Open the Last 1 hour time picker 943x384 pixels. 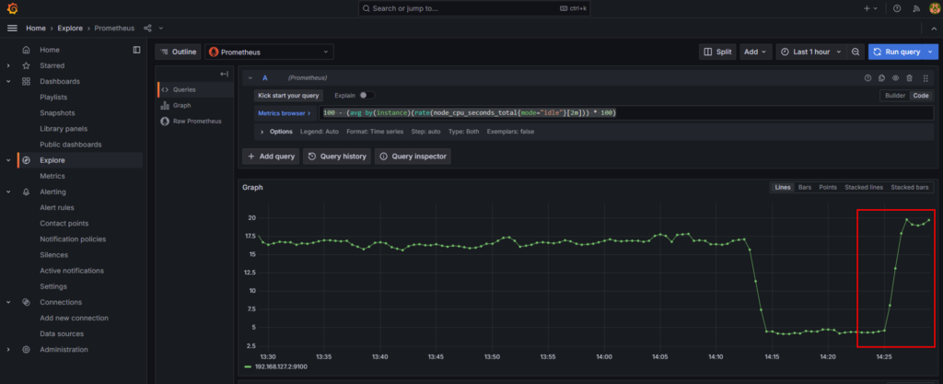click(809, 52)
